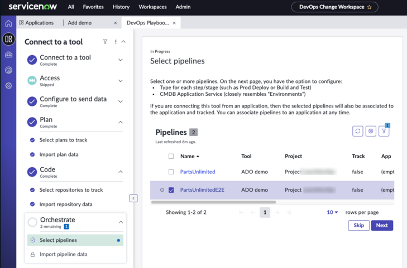Click the horizontal scrollbar of Pipelines table
The image size is (407, 268).
[x=213, y=202]
